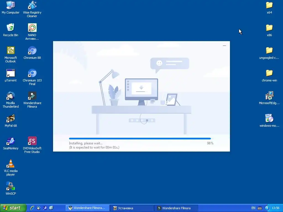Viewport: 283px width, 212px height.
Task: Click the keyboard tray icon
Action: (x=260, y=208)
